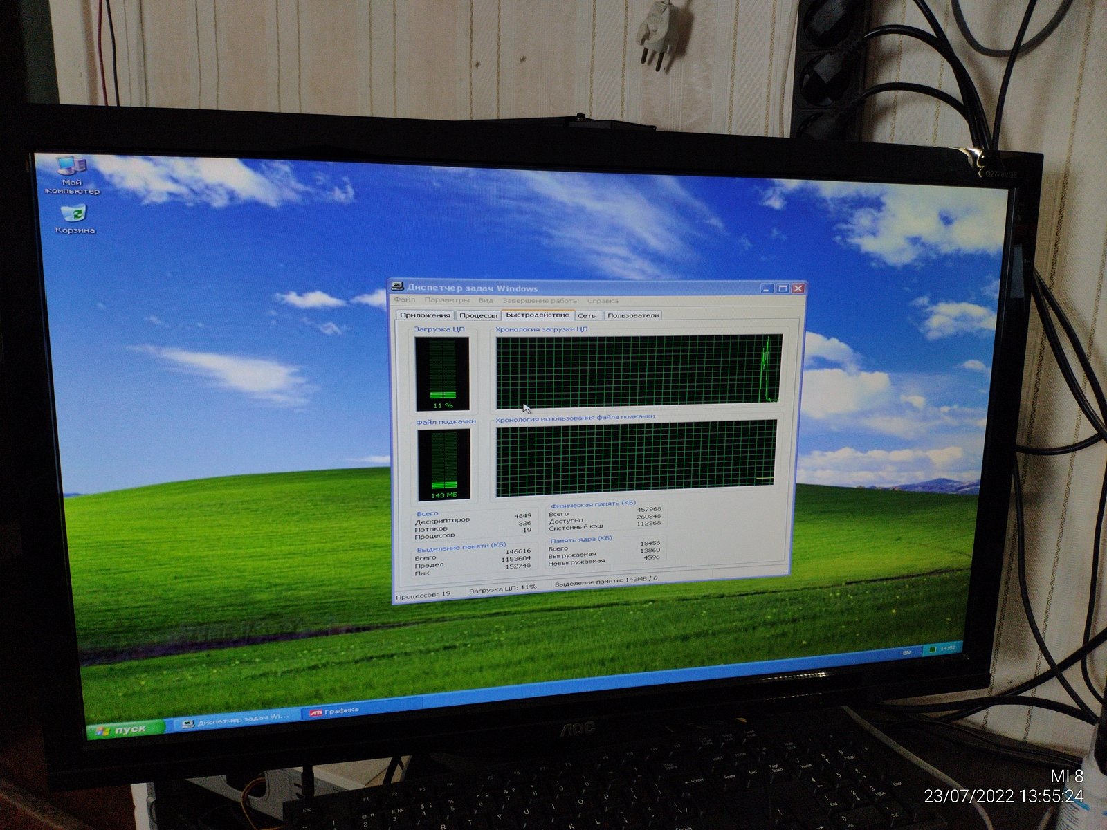Click the Дескрипторов value 4849
The height and width of the screenshot is (830, 1107).
click(x=523, y=515)
